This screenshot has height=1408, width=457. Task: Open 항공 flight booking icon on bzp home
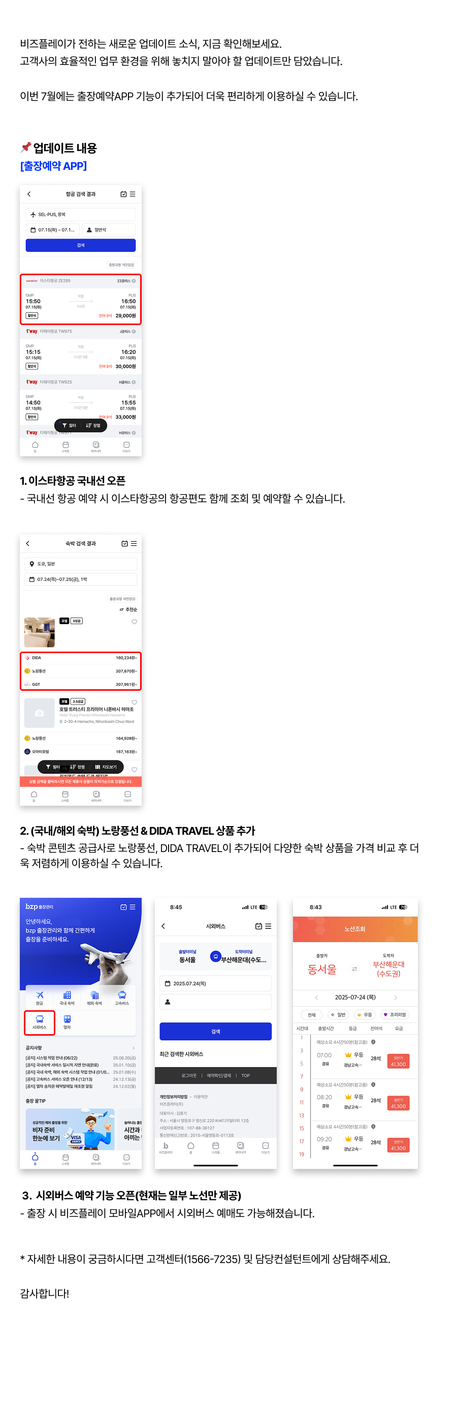[39, 998]
